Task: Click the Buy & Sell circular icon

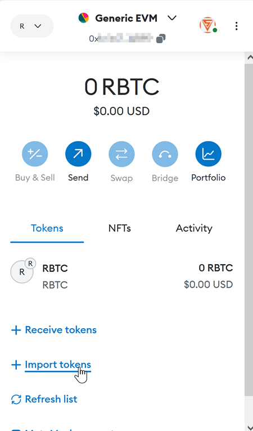Action: (x=35, y=154)
